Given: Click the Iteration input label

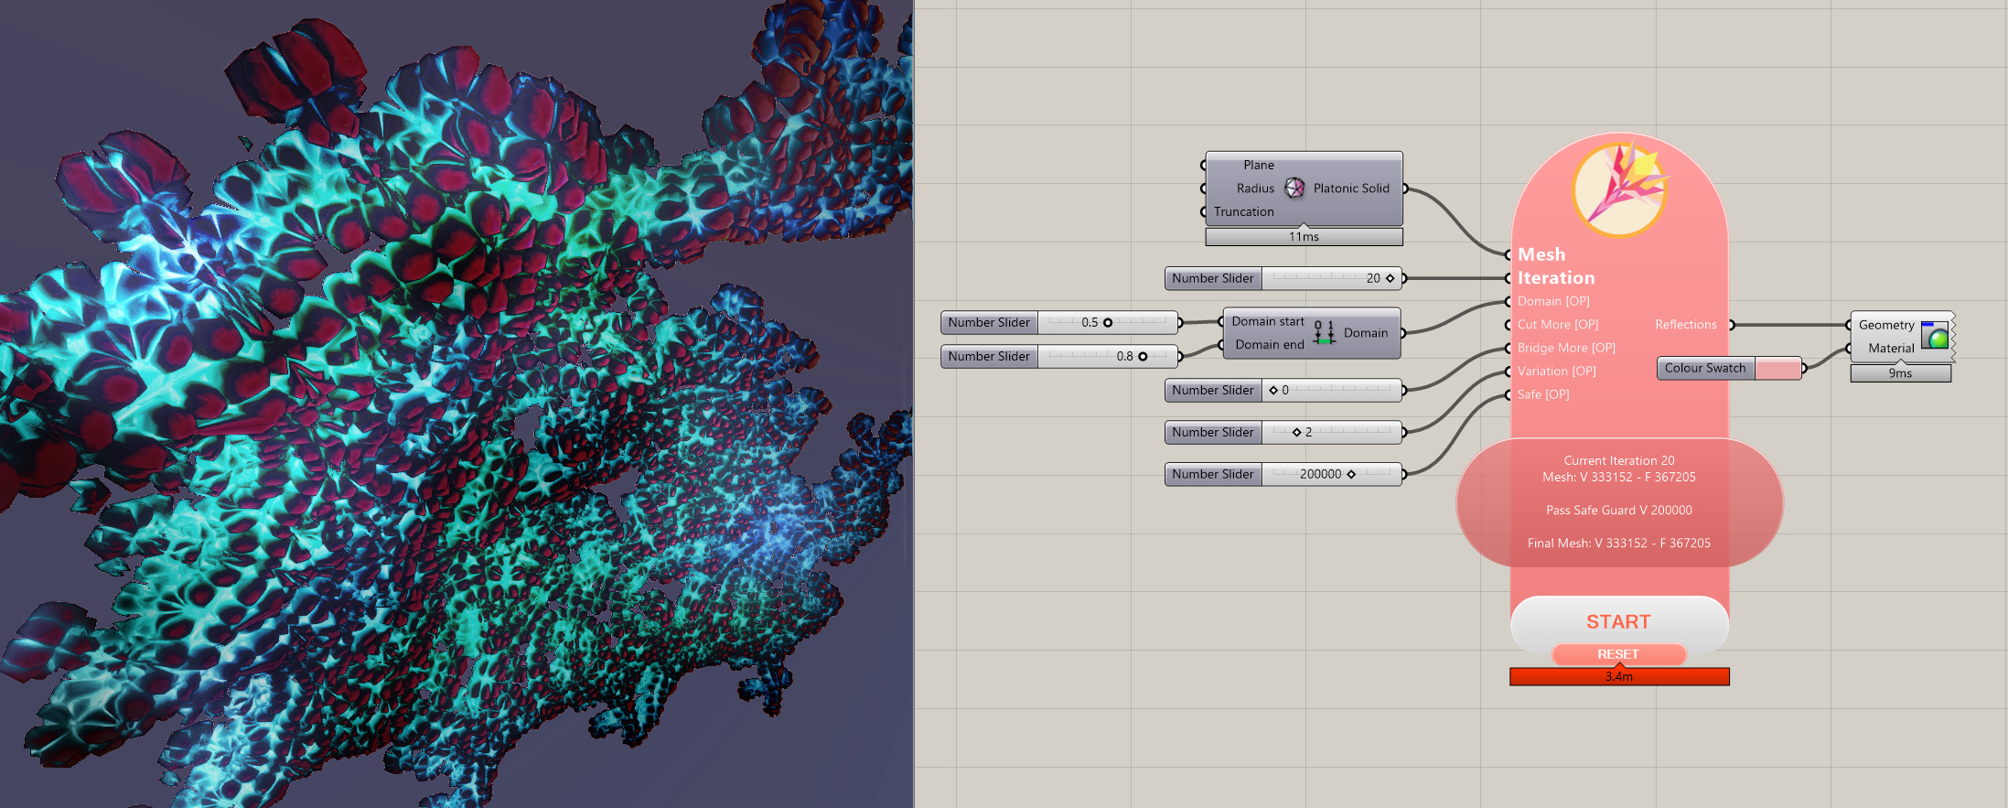Looking at the screenshot, I should [x=1556, y=278].
